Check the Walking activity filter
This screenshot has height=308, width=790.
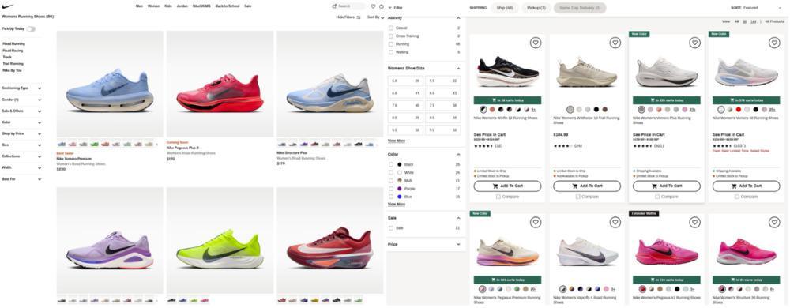click(391, 52)
